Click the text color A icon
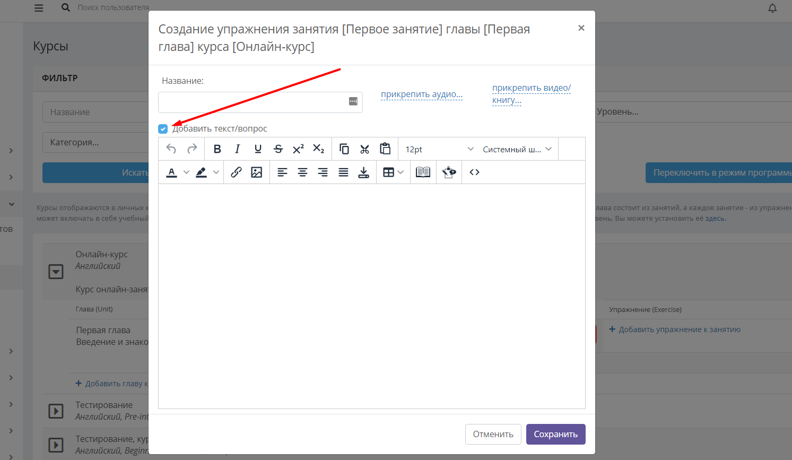The width and height of the screenshot is (792, 460). click(171, 172)
